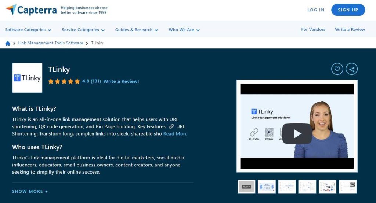Click the SIGN UP button
The image size is (376, 203).
[348, 10]
